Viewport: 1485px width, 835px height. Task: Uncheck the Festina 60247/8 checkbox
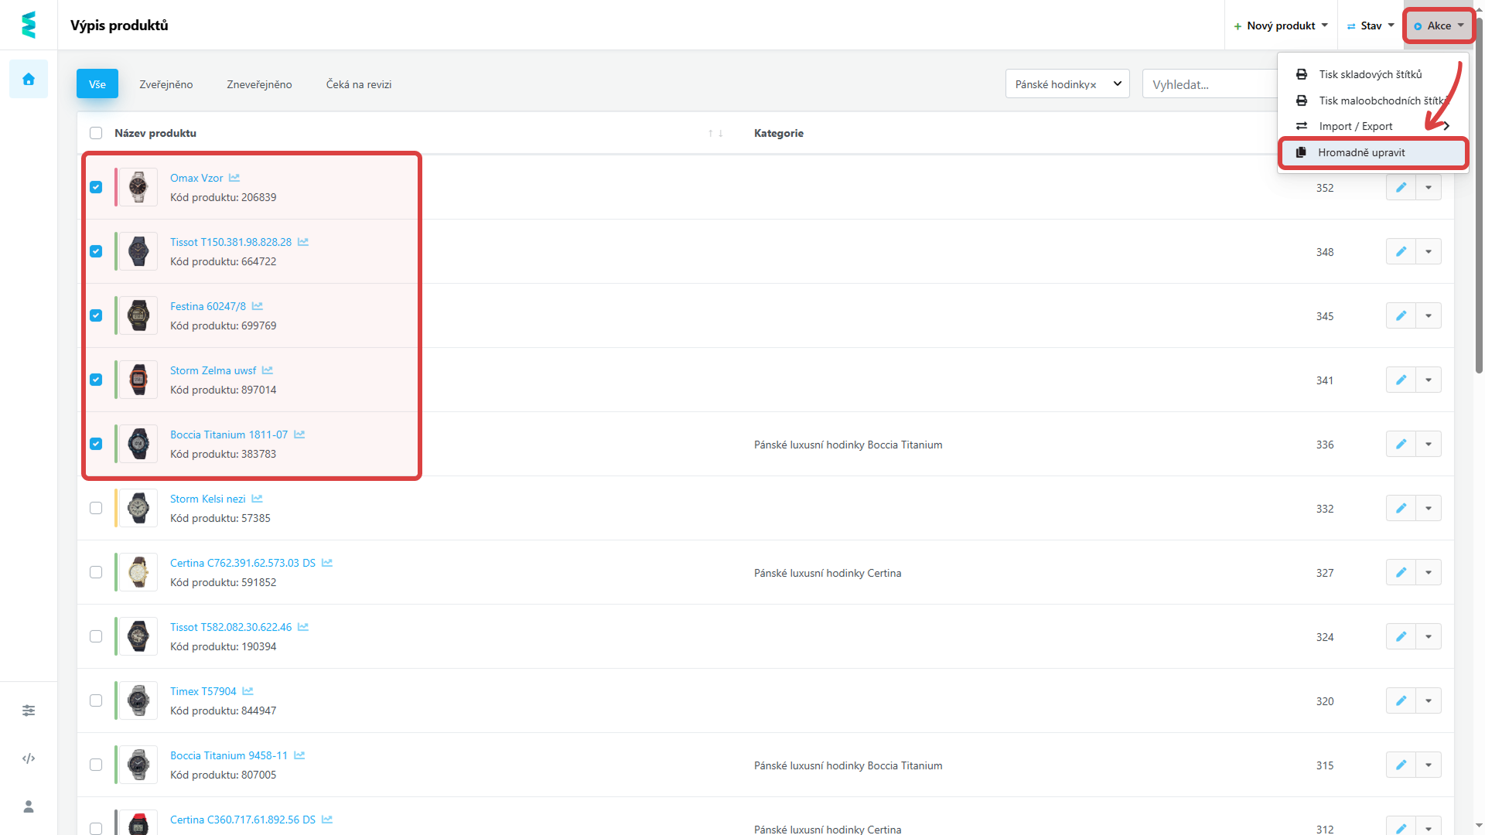point(96,315)
